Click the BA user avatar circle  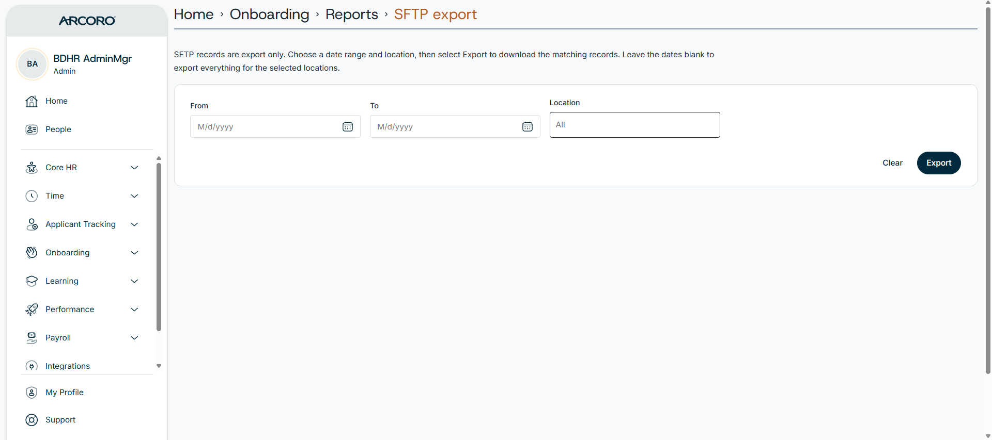pos(32,64)
